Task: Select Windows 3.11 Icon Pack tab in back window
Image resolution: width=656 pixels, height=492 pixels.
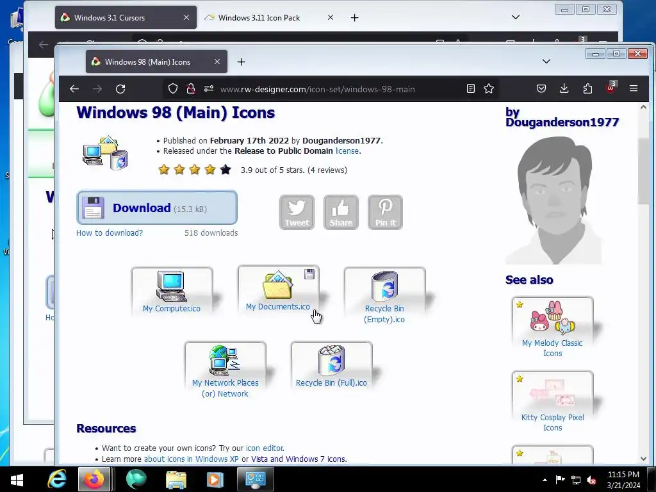Action: click(x=268, y=17)
